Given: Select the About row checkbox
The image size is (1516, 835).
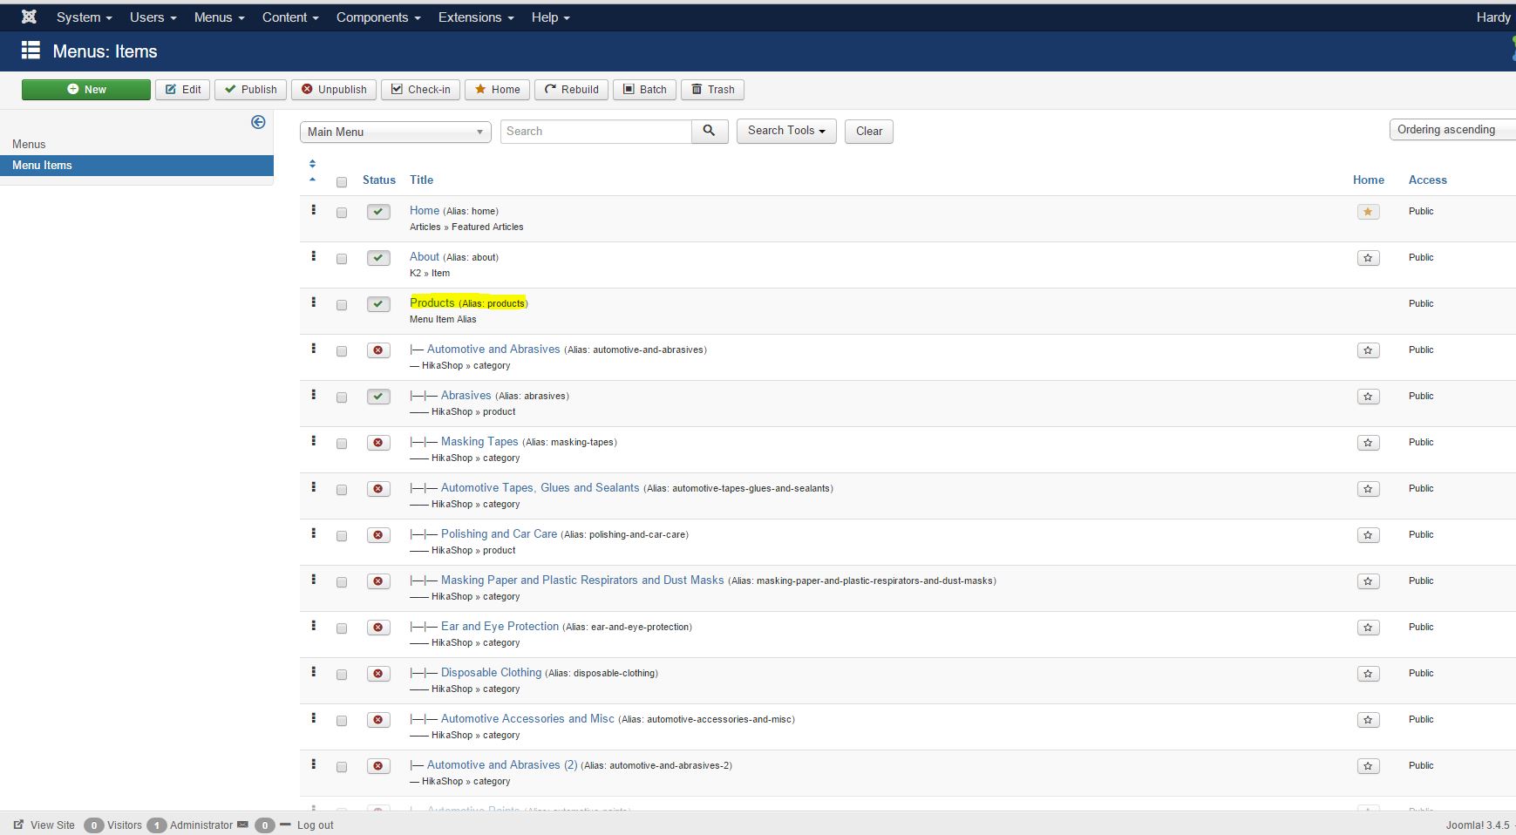Looking at the screenshot, I should pos(342,259).
